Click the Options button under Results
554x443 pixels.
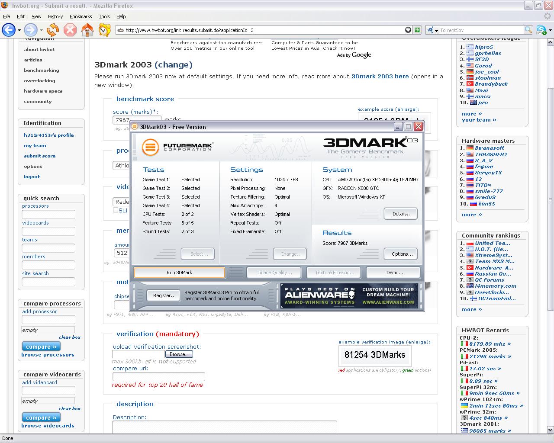tap(402, 254)
